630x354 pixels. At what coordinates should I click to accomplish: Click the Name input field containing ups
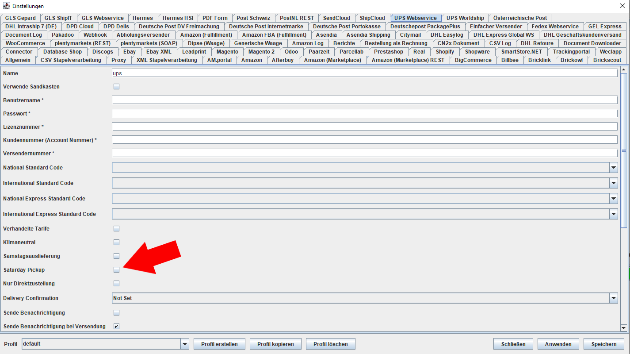[365, 73]
